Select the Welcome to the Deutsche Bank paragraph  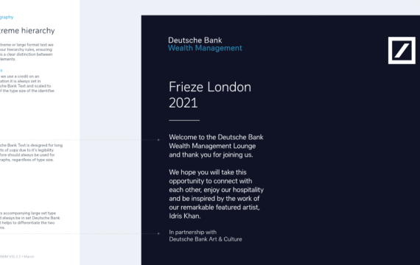pos(216,146)
